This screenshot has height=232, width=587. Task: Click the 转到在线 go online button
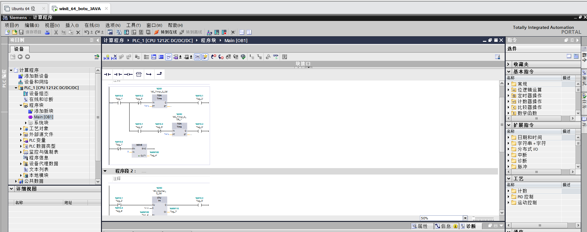pos(165,32)
